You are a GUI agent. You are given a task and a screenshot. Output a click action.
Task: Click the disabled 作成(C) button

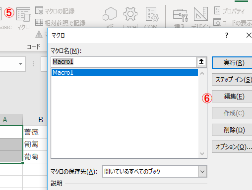coord(232,113)
